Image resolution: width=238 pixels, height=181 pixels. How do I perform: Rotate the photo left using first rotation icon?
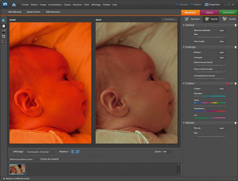tap(72, 152)
